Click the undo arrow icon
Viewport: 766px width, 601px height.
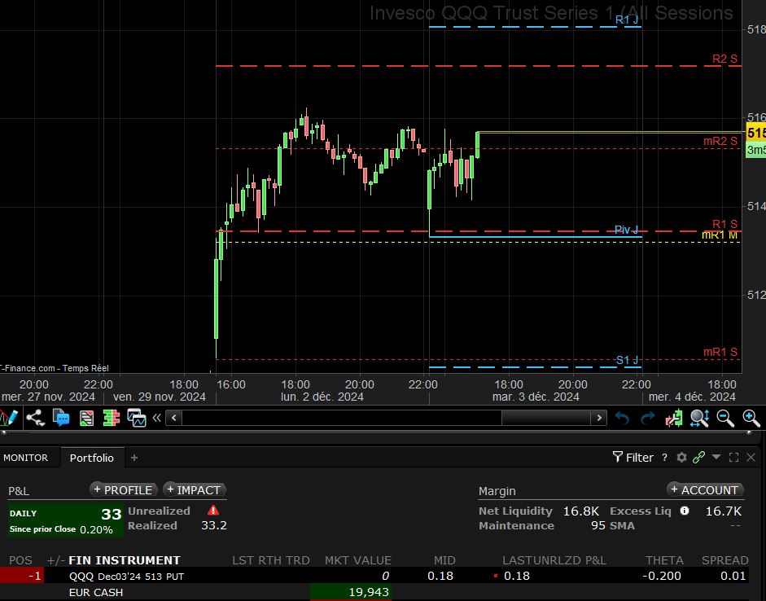[622, 419]
